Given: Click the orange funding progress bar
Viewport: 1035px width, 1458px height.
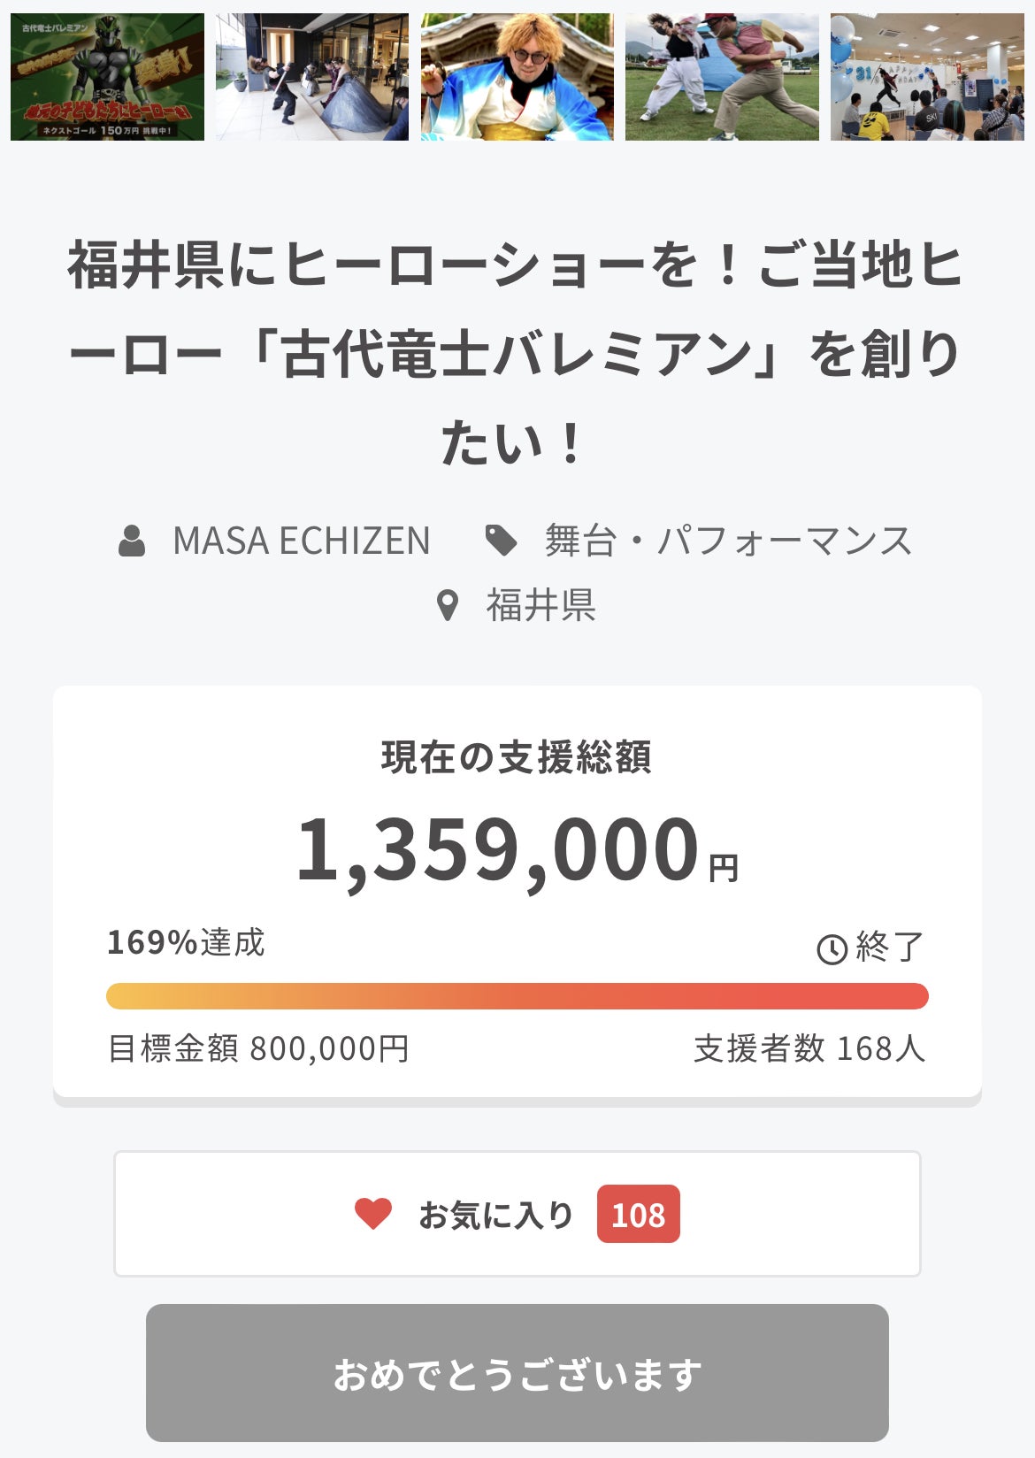Looking at the screenshot, I should click(517, 996).
